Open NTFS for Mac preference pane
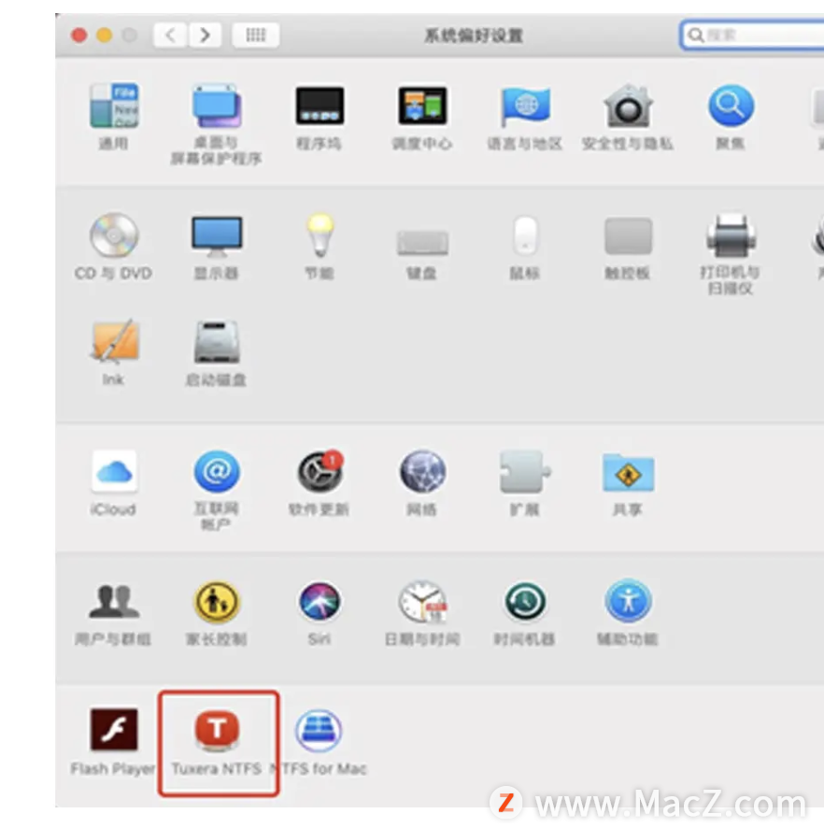Screen dimensions: 824x828 (x=319, y=730)
